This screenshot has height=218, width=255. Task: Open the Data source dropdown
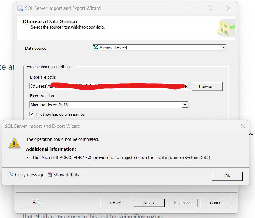(223, 47)
